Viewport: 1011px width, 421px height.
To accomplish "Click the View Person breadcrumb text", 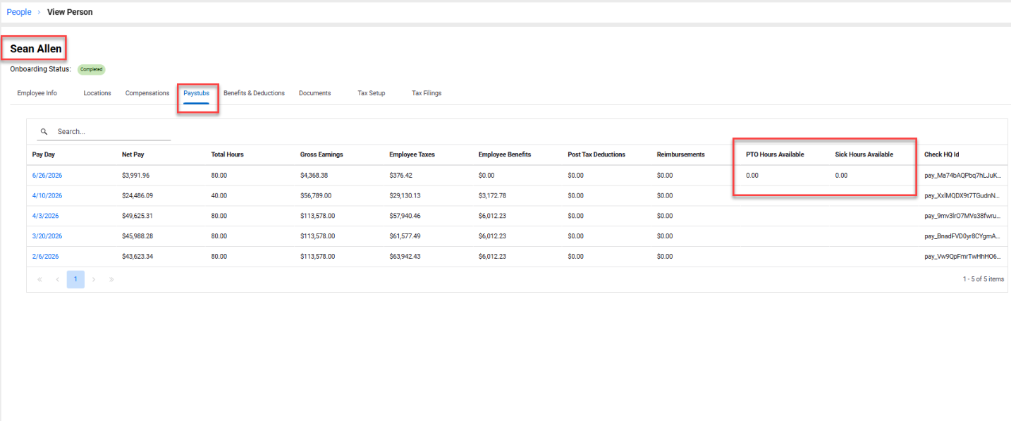I will pyautogui.click(x=70, y=12).
